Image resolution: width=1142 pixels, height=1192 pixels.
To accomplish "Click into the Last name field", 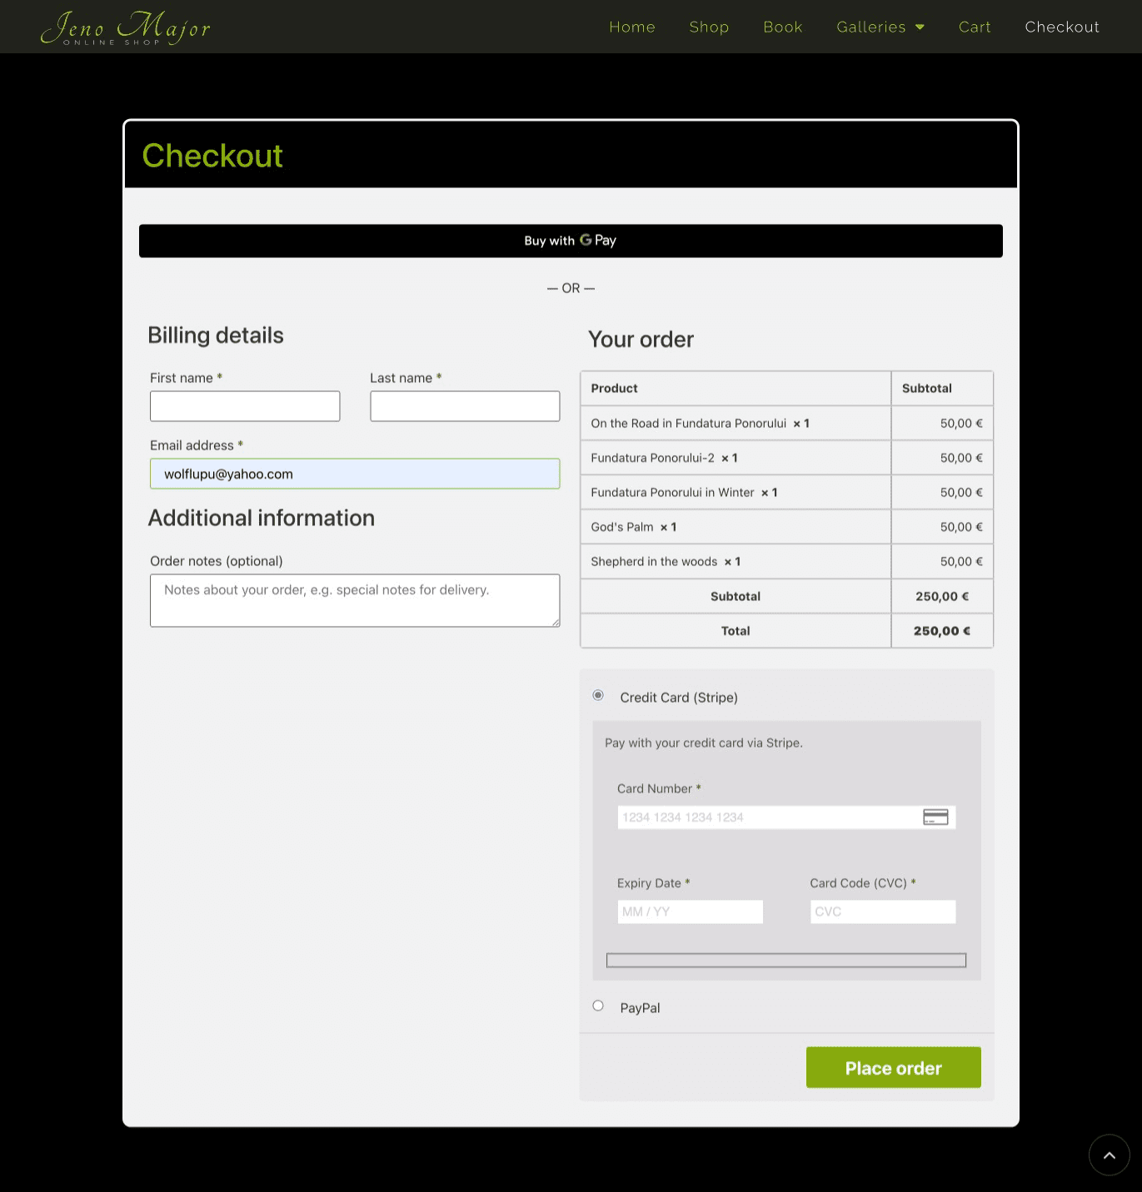I will (465, 406).
